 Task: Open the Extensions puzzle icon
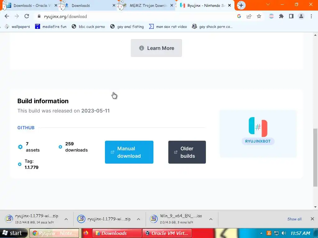(281, 16)
